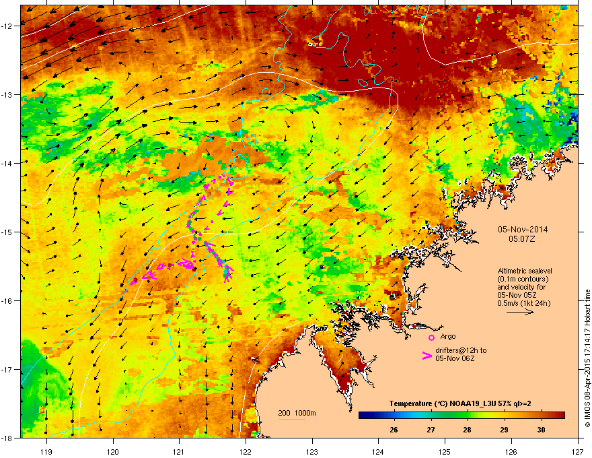Click the '0.5m/s (1kt 24h)' text
The height and width of the screenshot is (458, 592).
[523, 303]
